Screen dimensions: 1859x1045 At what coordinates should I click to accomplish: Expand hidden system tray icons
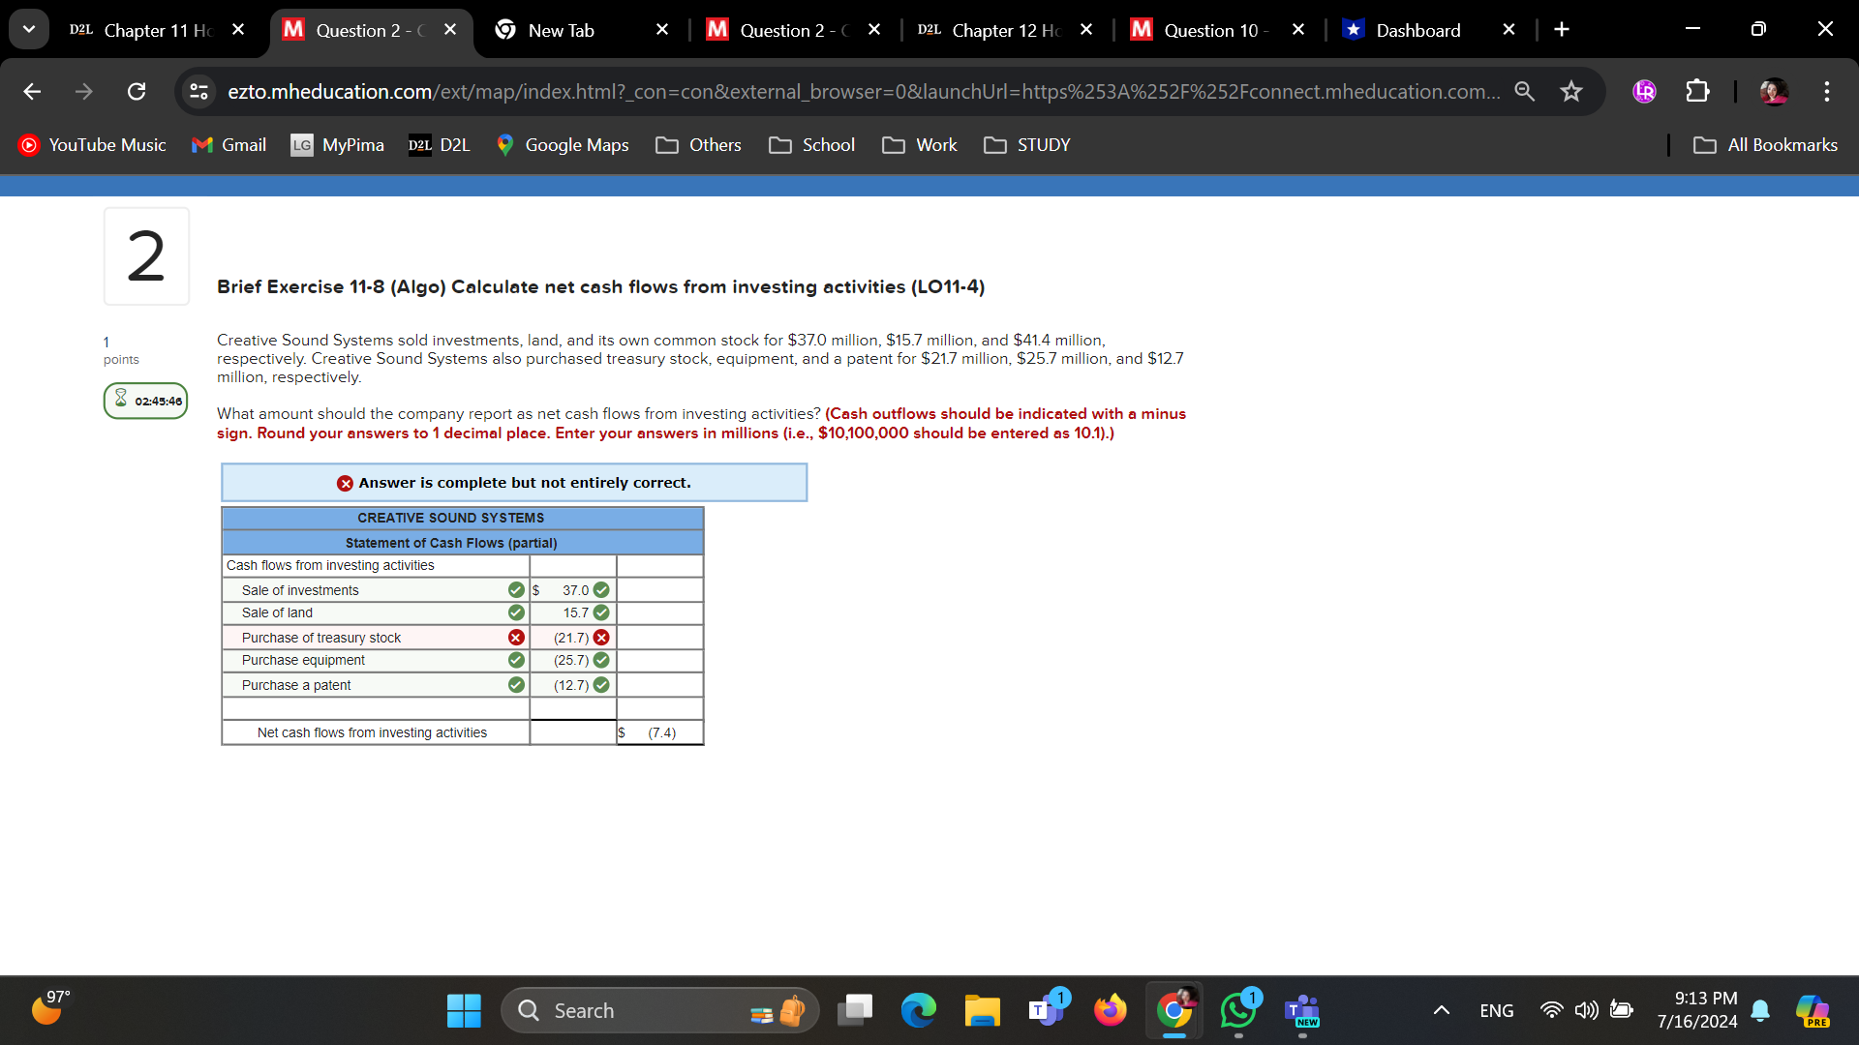click(x=1441, y=1010)
